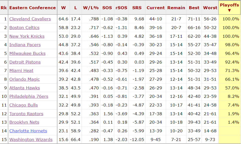Open the Toronto Raptors link
This screenshot has height=144, width=241.
click(x=26, y=114)
